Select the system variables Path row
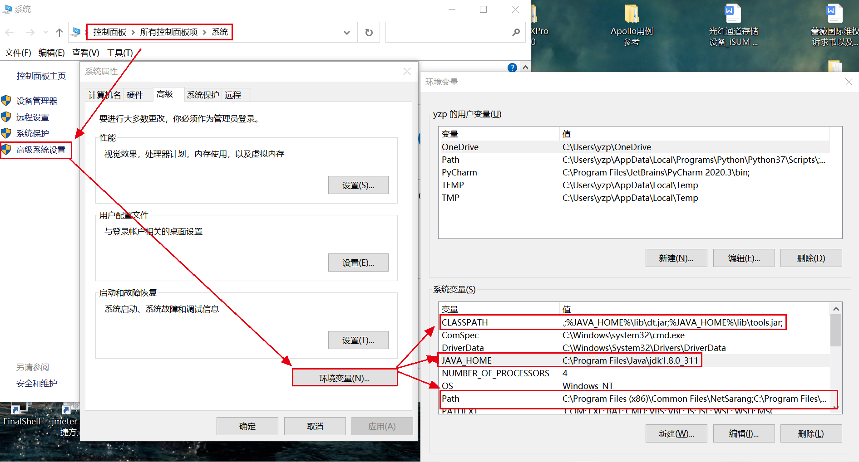This screenshot has width=859, height=462. [x=634, y=399]
